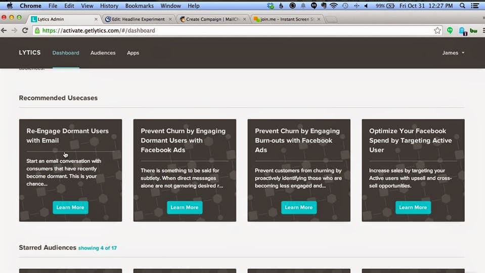Click the date and time in menu bar
Image resolution: width=485 pixels, height=273 pixels.
426,6
